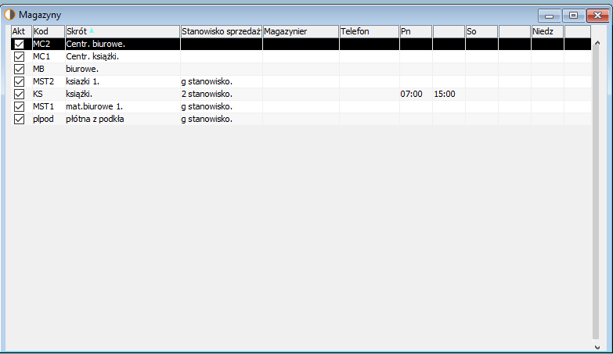Toggle Akt checkbox in MC1 row
The image size is (613, 354).
click(x=19, y=56)
